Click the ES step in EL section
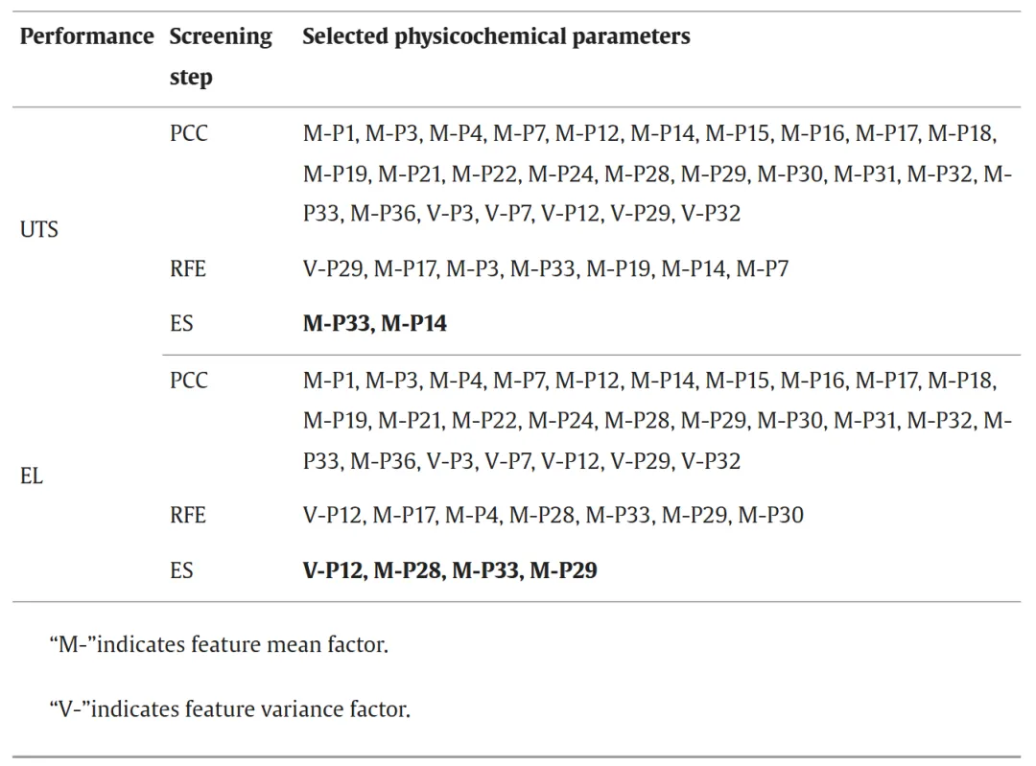This screenshot has height=766, width=1036. 181,570
